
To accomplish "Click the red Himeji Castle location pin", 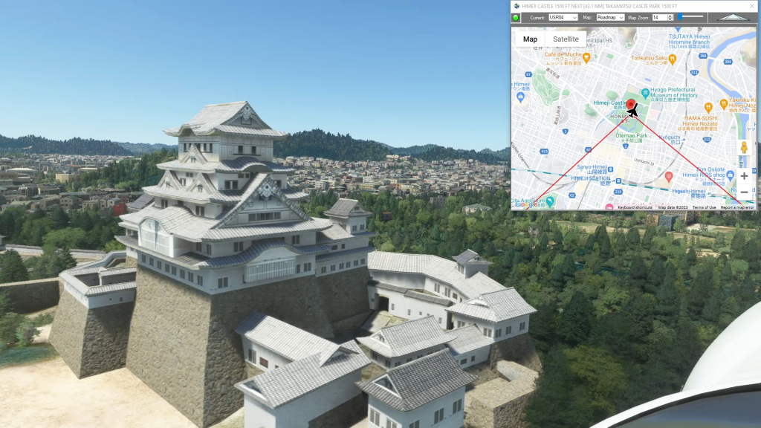I will 630,105.
